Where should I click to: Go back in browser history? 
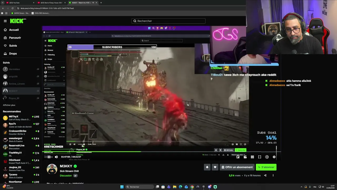(3, 8)
